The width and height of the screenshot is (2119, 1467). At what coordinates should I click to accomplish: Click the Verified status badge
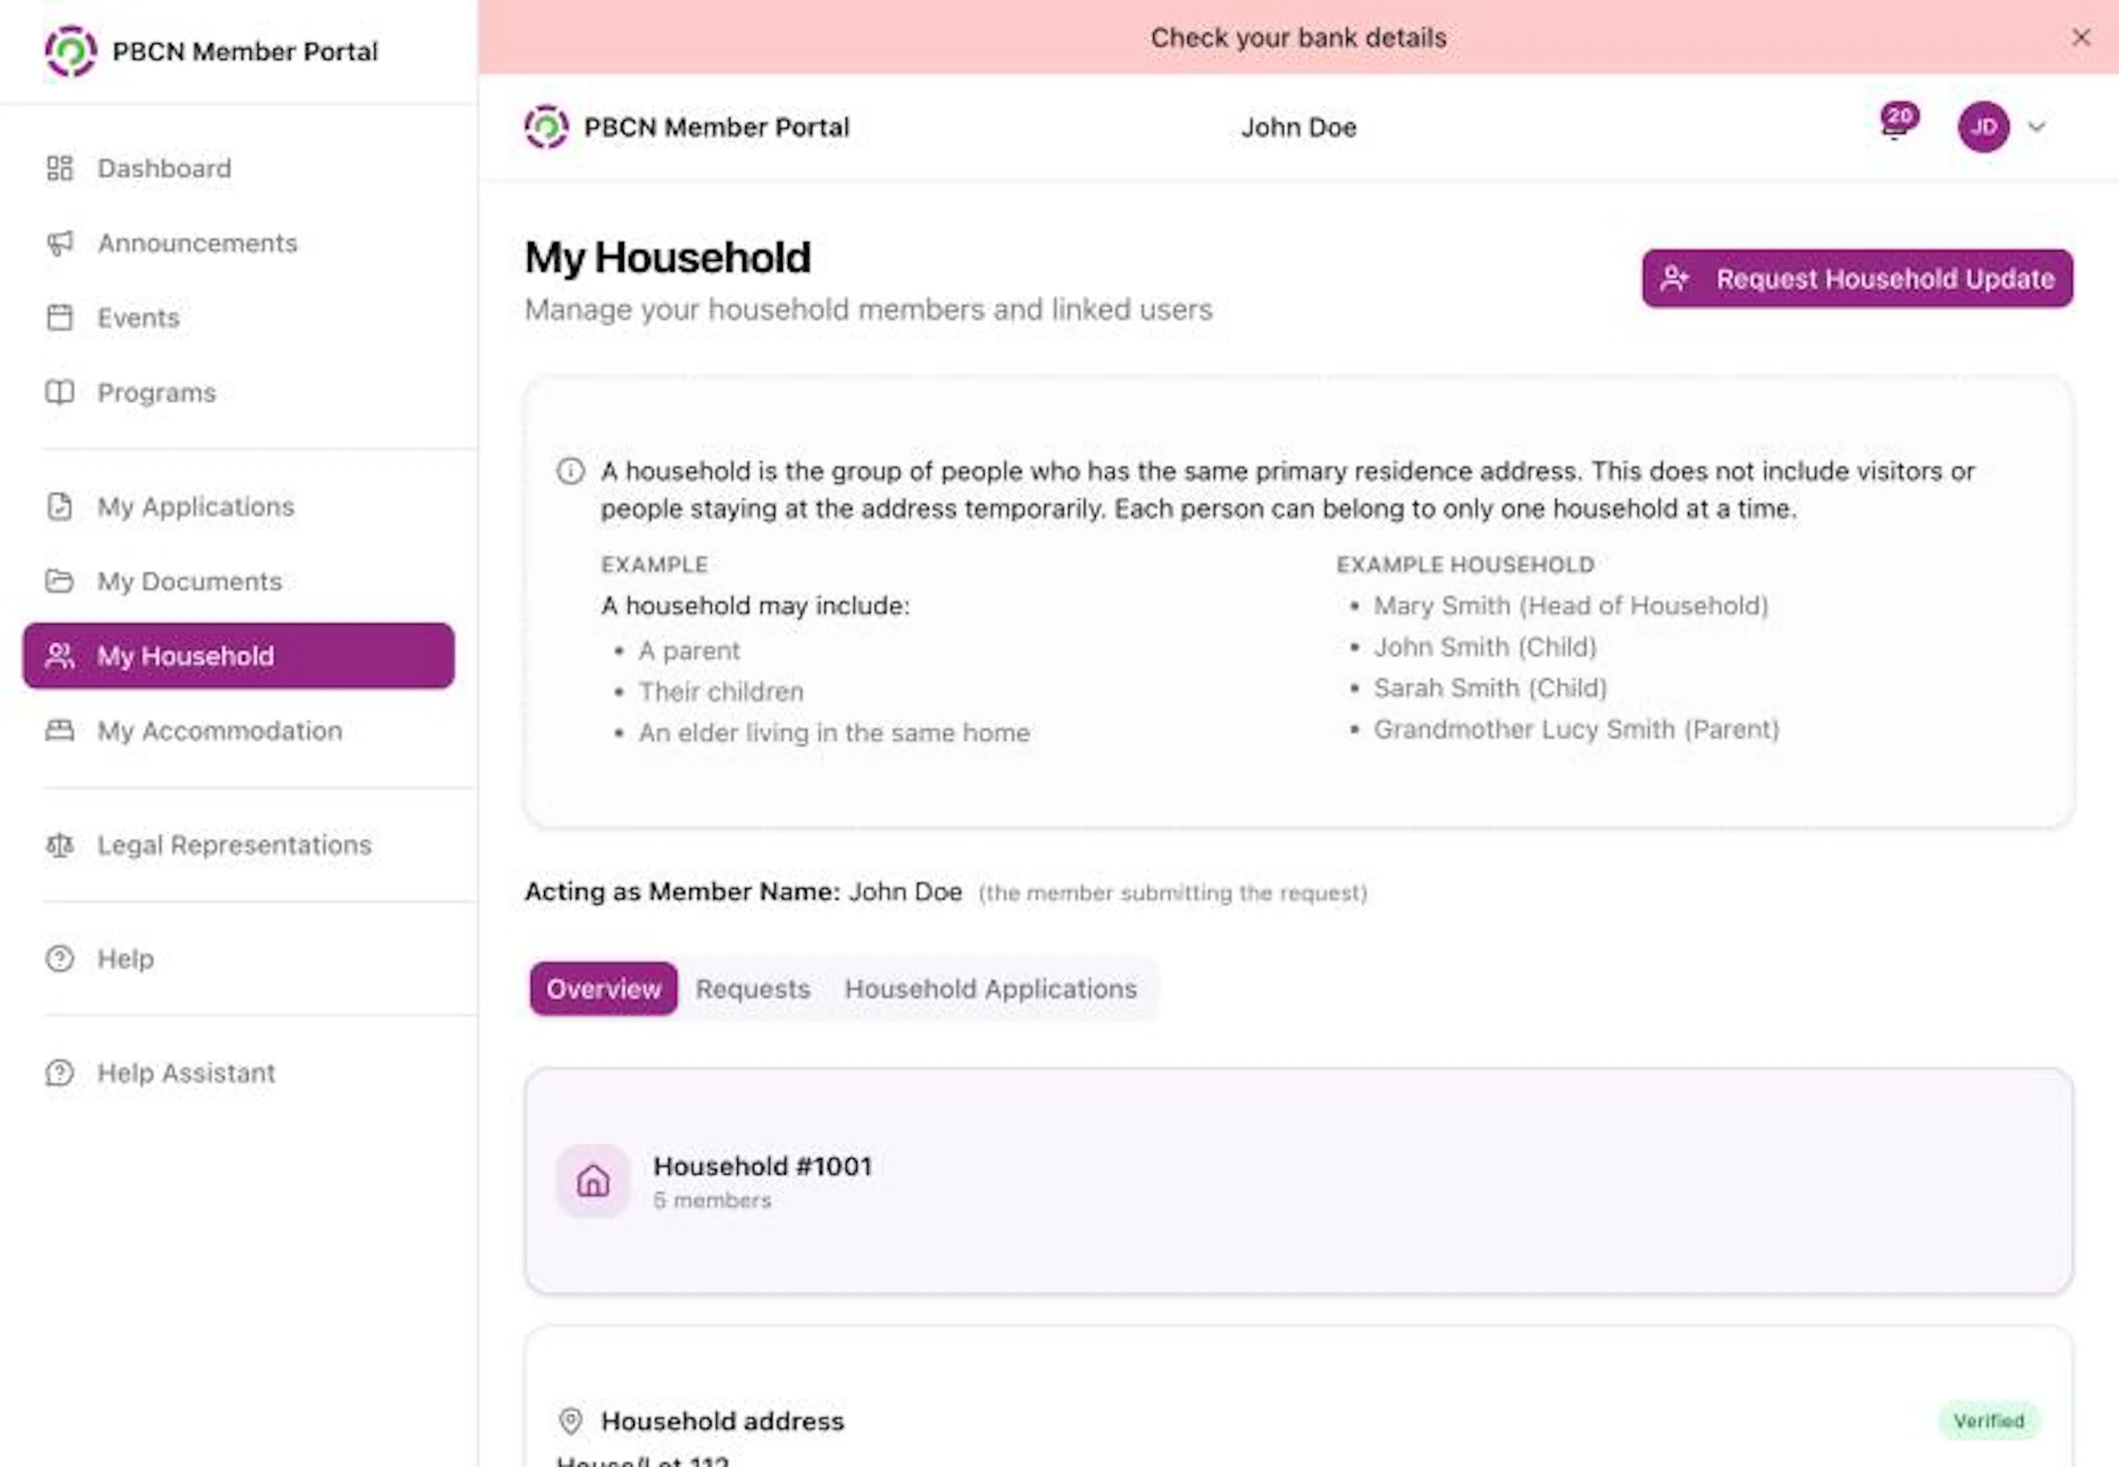pyautogui.click(x=1988, y=1421)
